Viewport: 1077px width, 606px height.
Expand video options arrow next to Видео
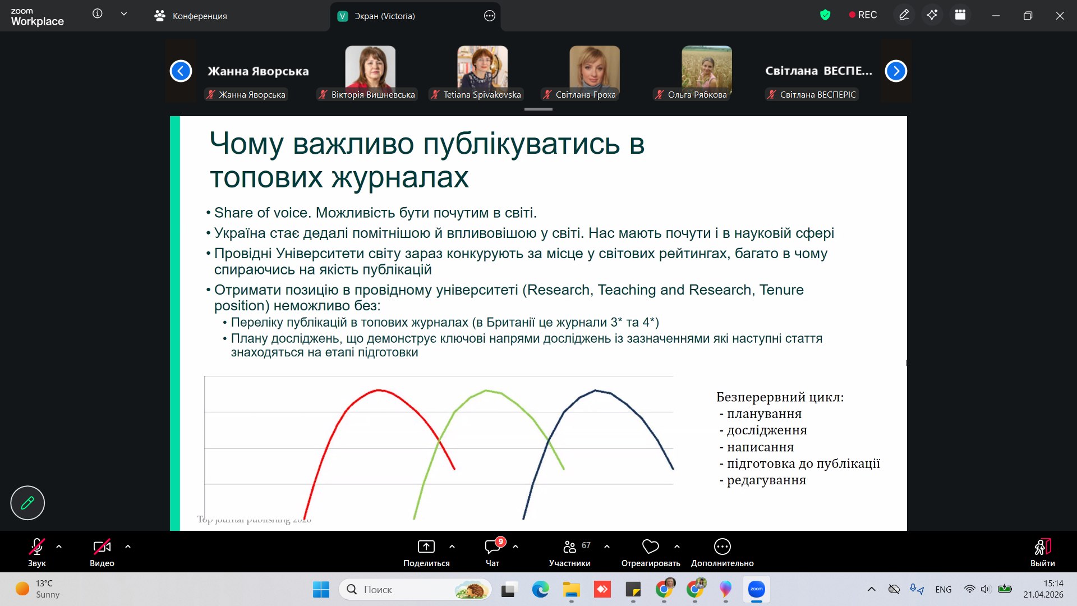click(x=128, y=547)
